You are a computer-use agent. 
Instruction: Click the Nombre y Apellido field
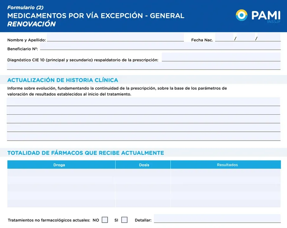tap(115, 38)
